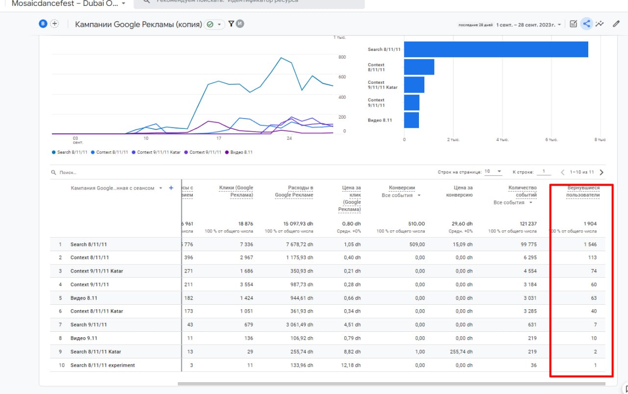
Task: Sort by Вернувшиеся пользователи column header
Action: [x=583, y=191]
